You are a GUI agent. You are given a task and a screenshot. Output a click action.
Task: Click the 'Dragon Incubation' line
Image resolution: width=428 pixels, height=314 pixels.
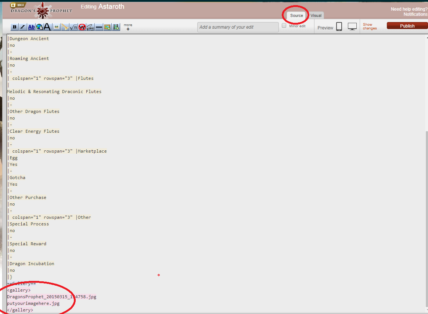coord(31,264)
